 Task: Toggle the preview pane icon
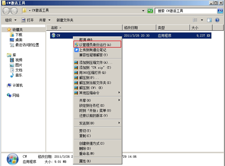pos(209,20)
